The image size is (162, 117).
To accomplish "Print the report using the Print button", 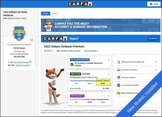I will coord(154,4).
